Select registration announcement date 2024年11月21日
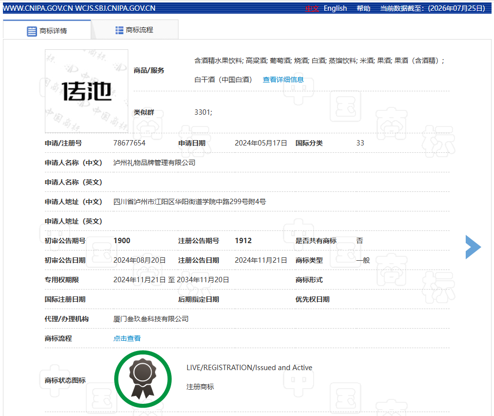This screenshot has height=416, width=494. (261, 261)
